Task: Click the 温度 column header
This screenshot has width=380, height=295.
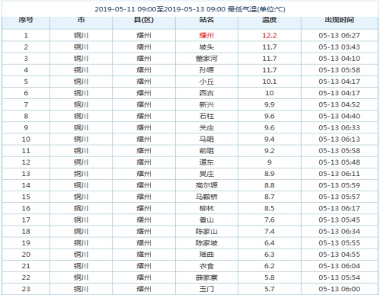Action: click(x=270, y=20)
